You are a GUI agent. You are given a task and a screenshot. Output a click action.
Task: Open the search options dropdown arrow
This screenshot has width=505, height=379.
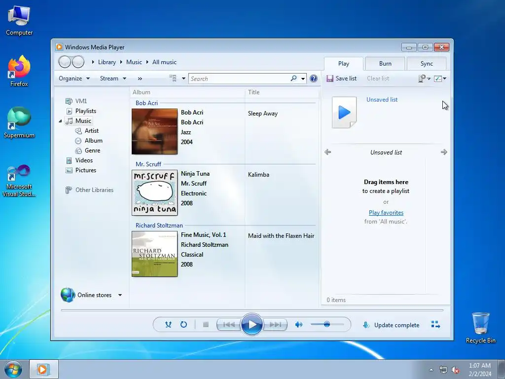pos(303,78)
